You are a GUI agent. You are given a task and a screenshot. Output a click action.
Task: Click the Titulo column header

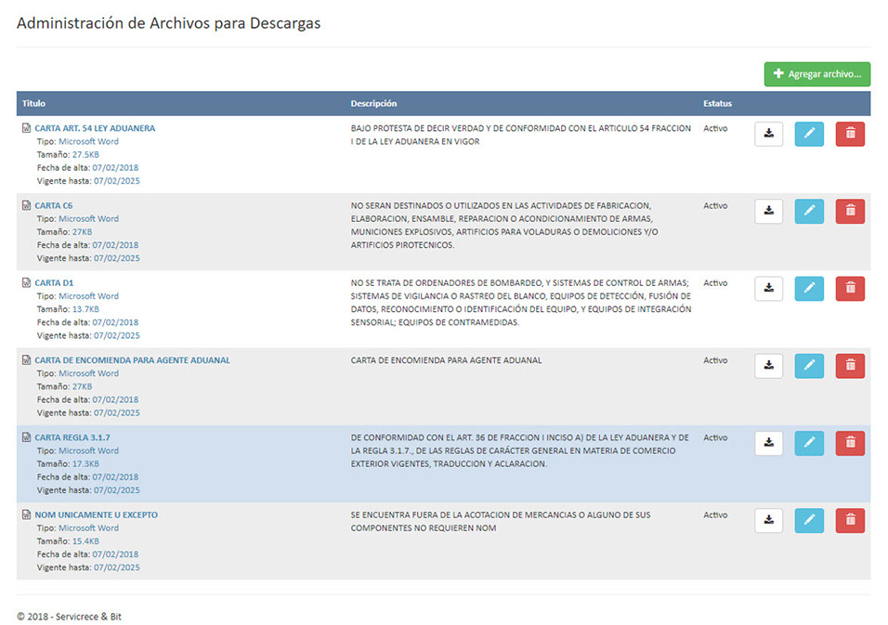pyautogui.click(x=33, y=104)
